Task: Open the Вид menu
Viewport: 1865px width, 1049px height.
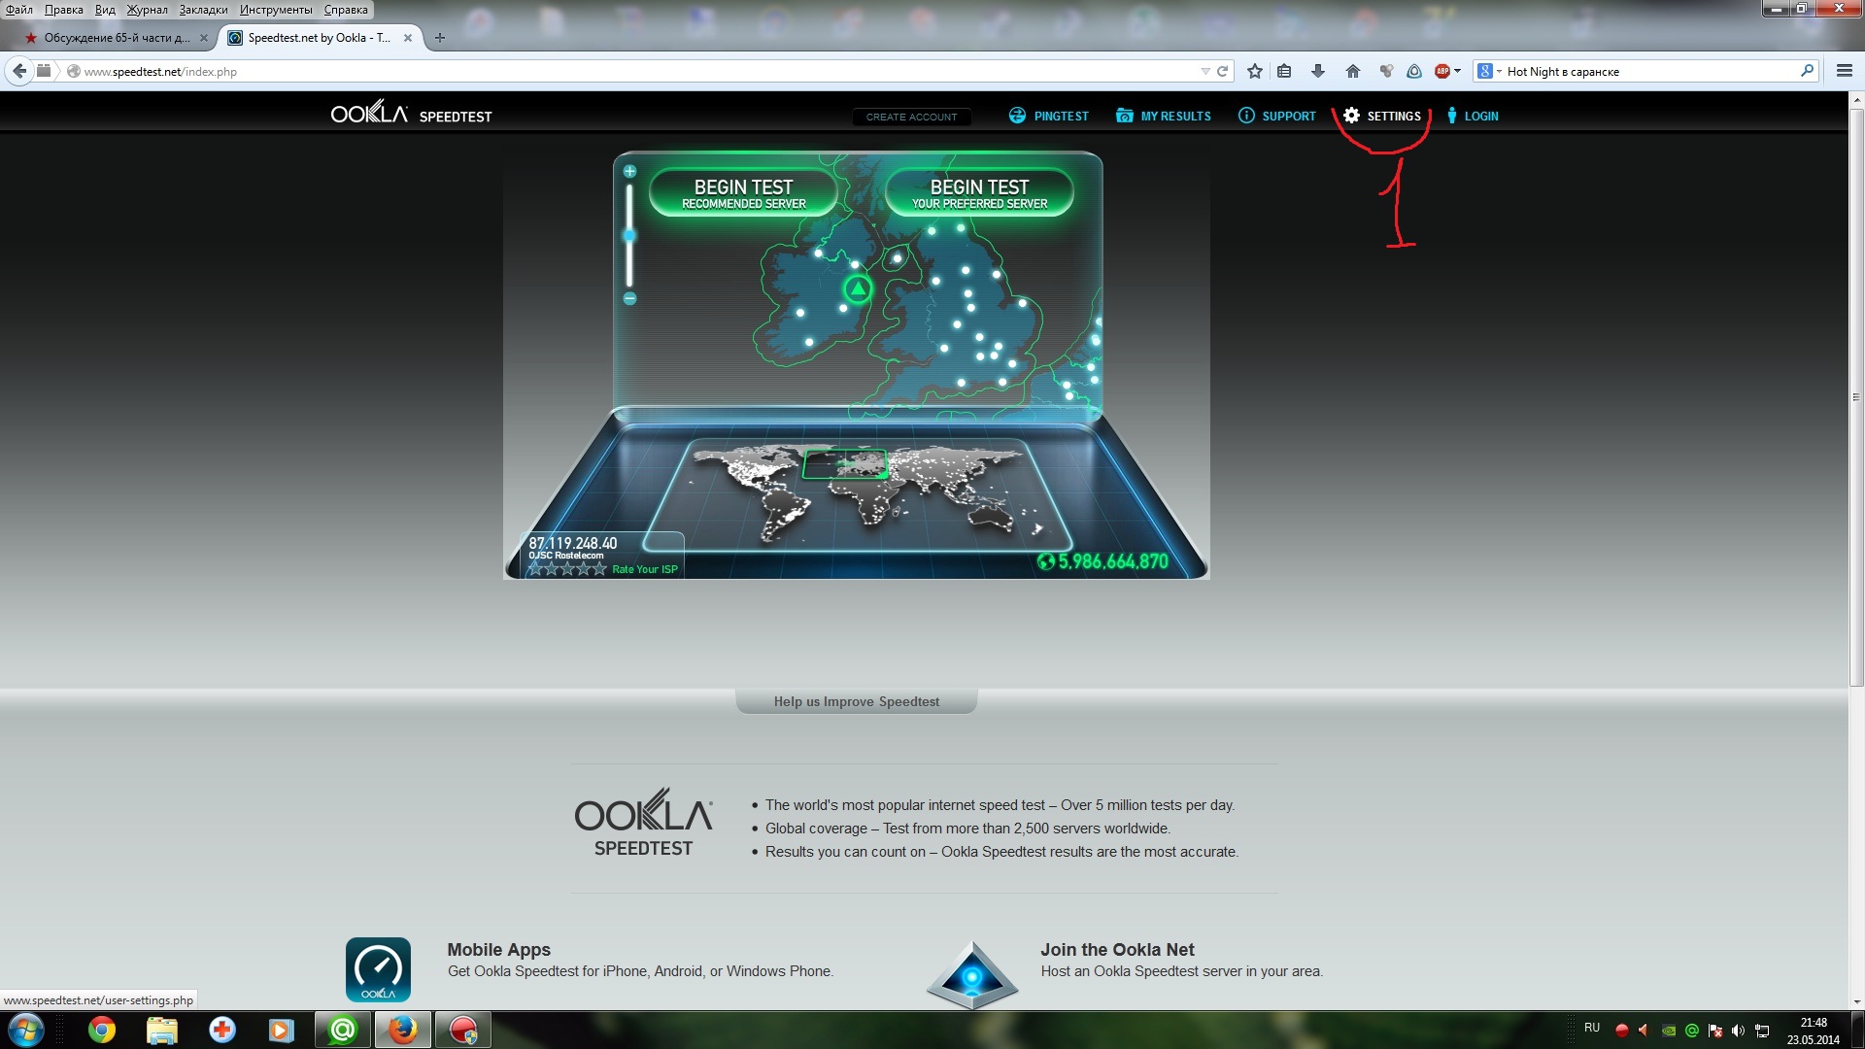Action: 105,10
